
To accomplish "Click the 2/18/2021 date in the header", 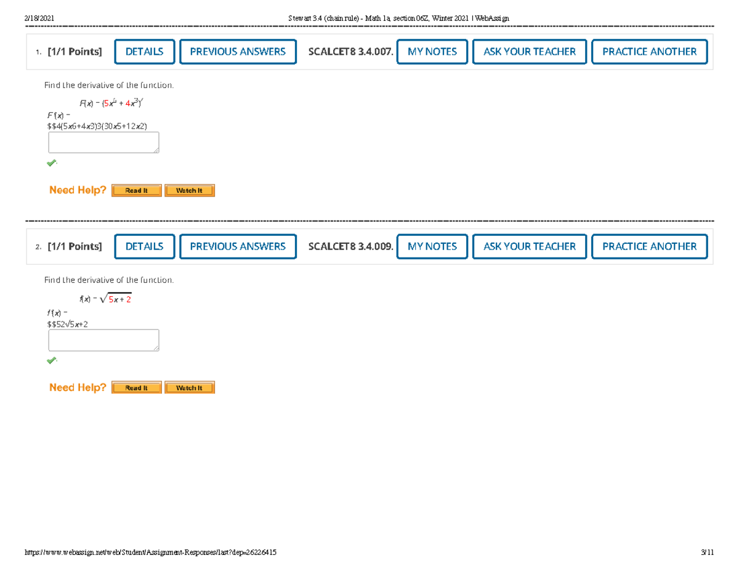I will coord(39,18).
